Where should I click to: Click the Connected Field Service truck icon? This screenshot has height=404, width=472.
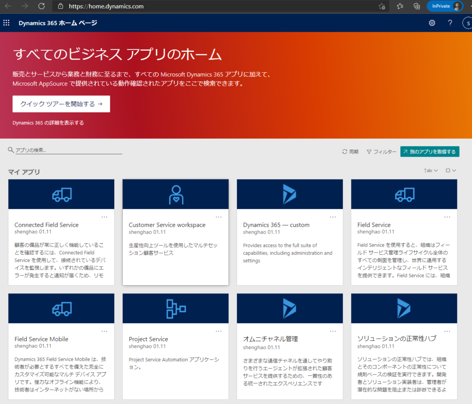(62, 195)
